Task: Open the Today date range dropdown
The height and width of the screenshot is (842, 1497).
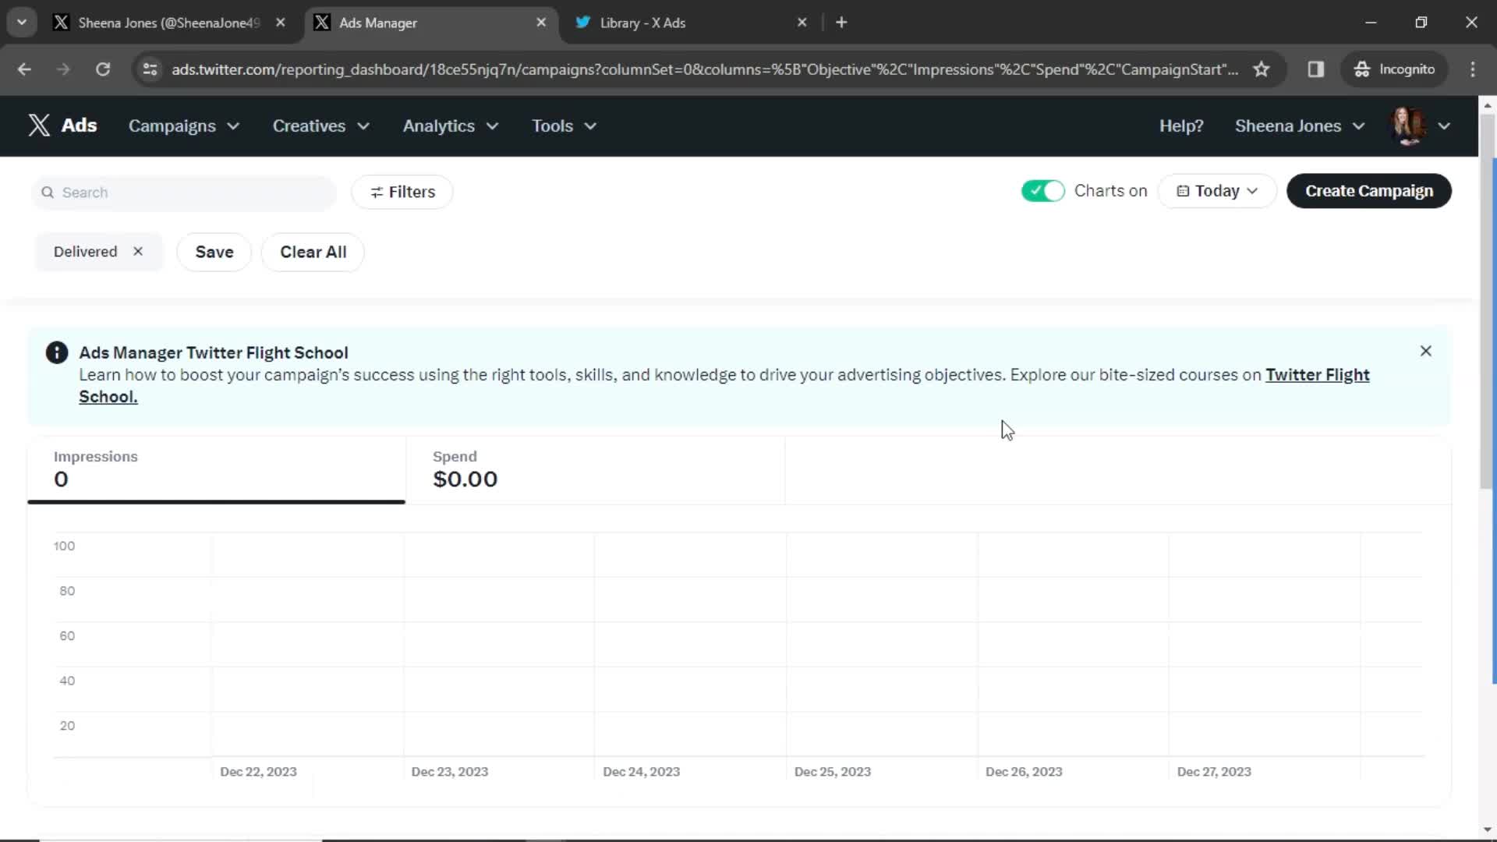Action: [x=1217, y=191]
